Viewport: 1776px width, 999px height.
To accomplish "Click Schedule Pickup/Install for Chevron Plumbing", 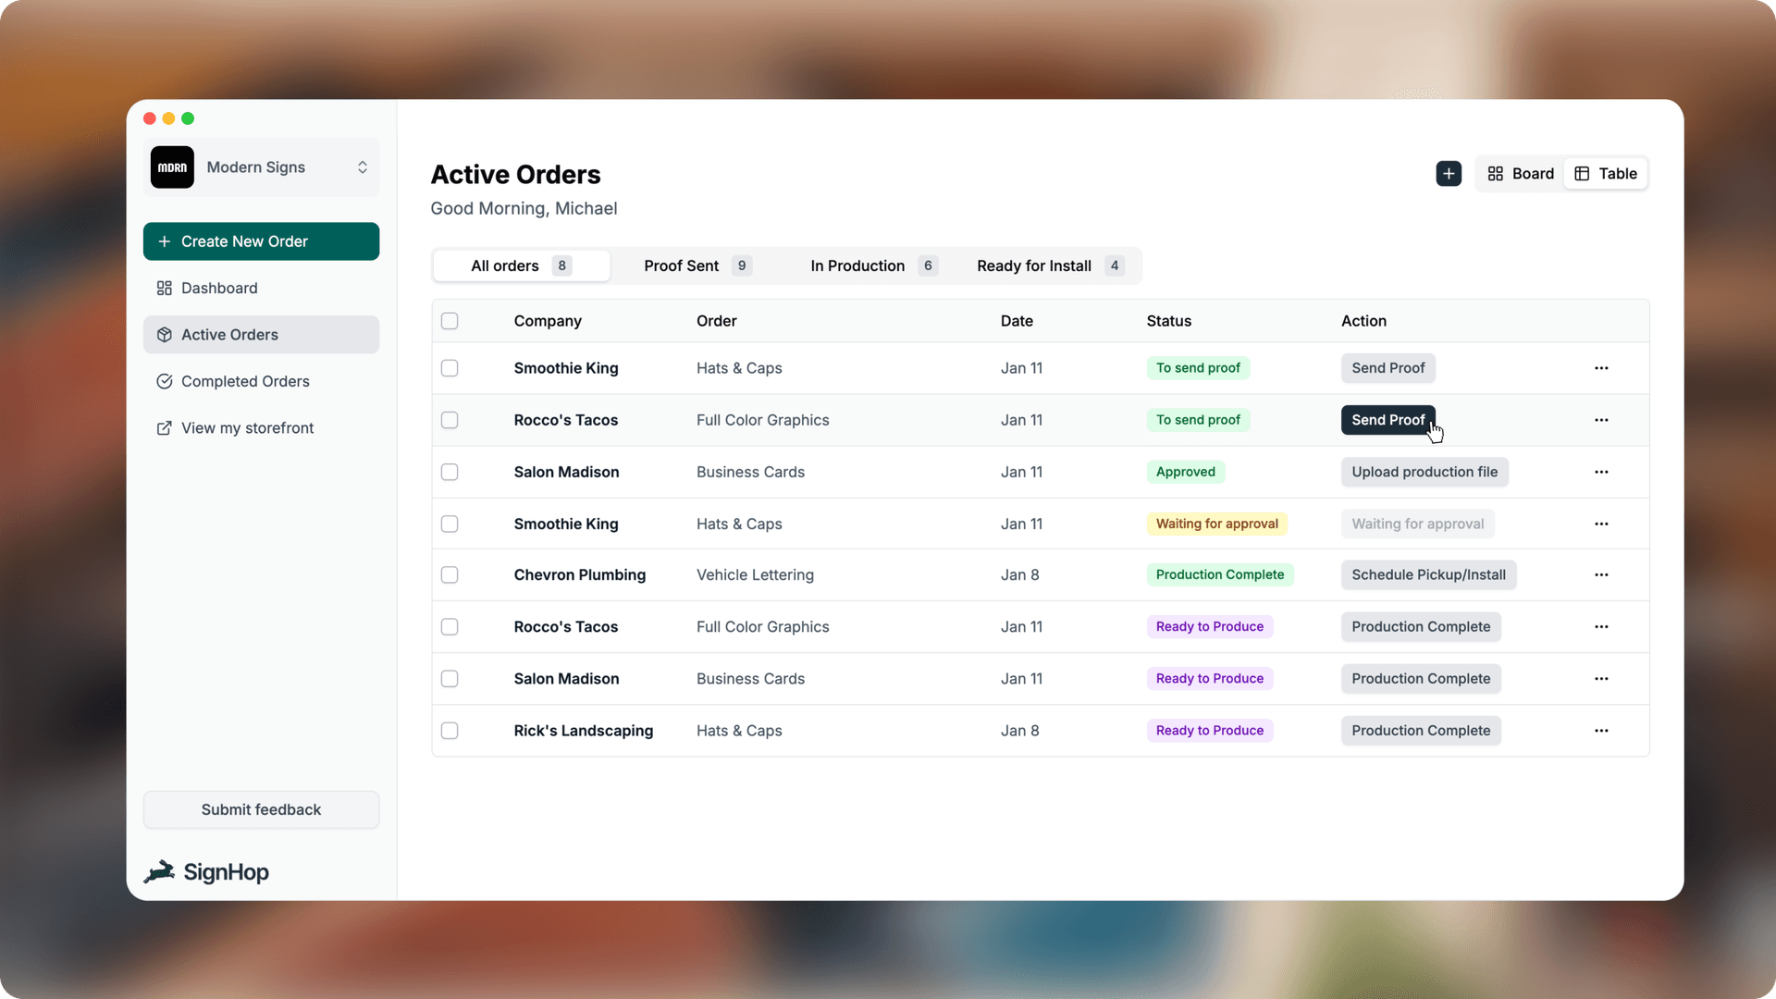I will click(1428, 574).
